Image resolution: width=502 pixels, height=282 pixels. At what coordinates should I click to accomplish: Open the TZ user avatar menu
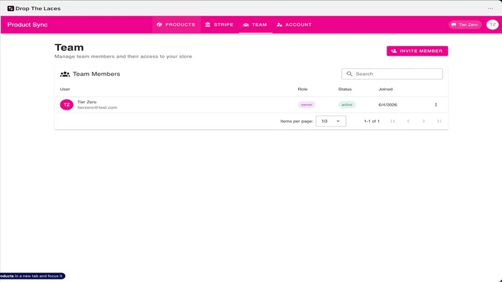click(493, 24)
